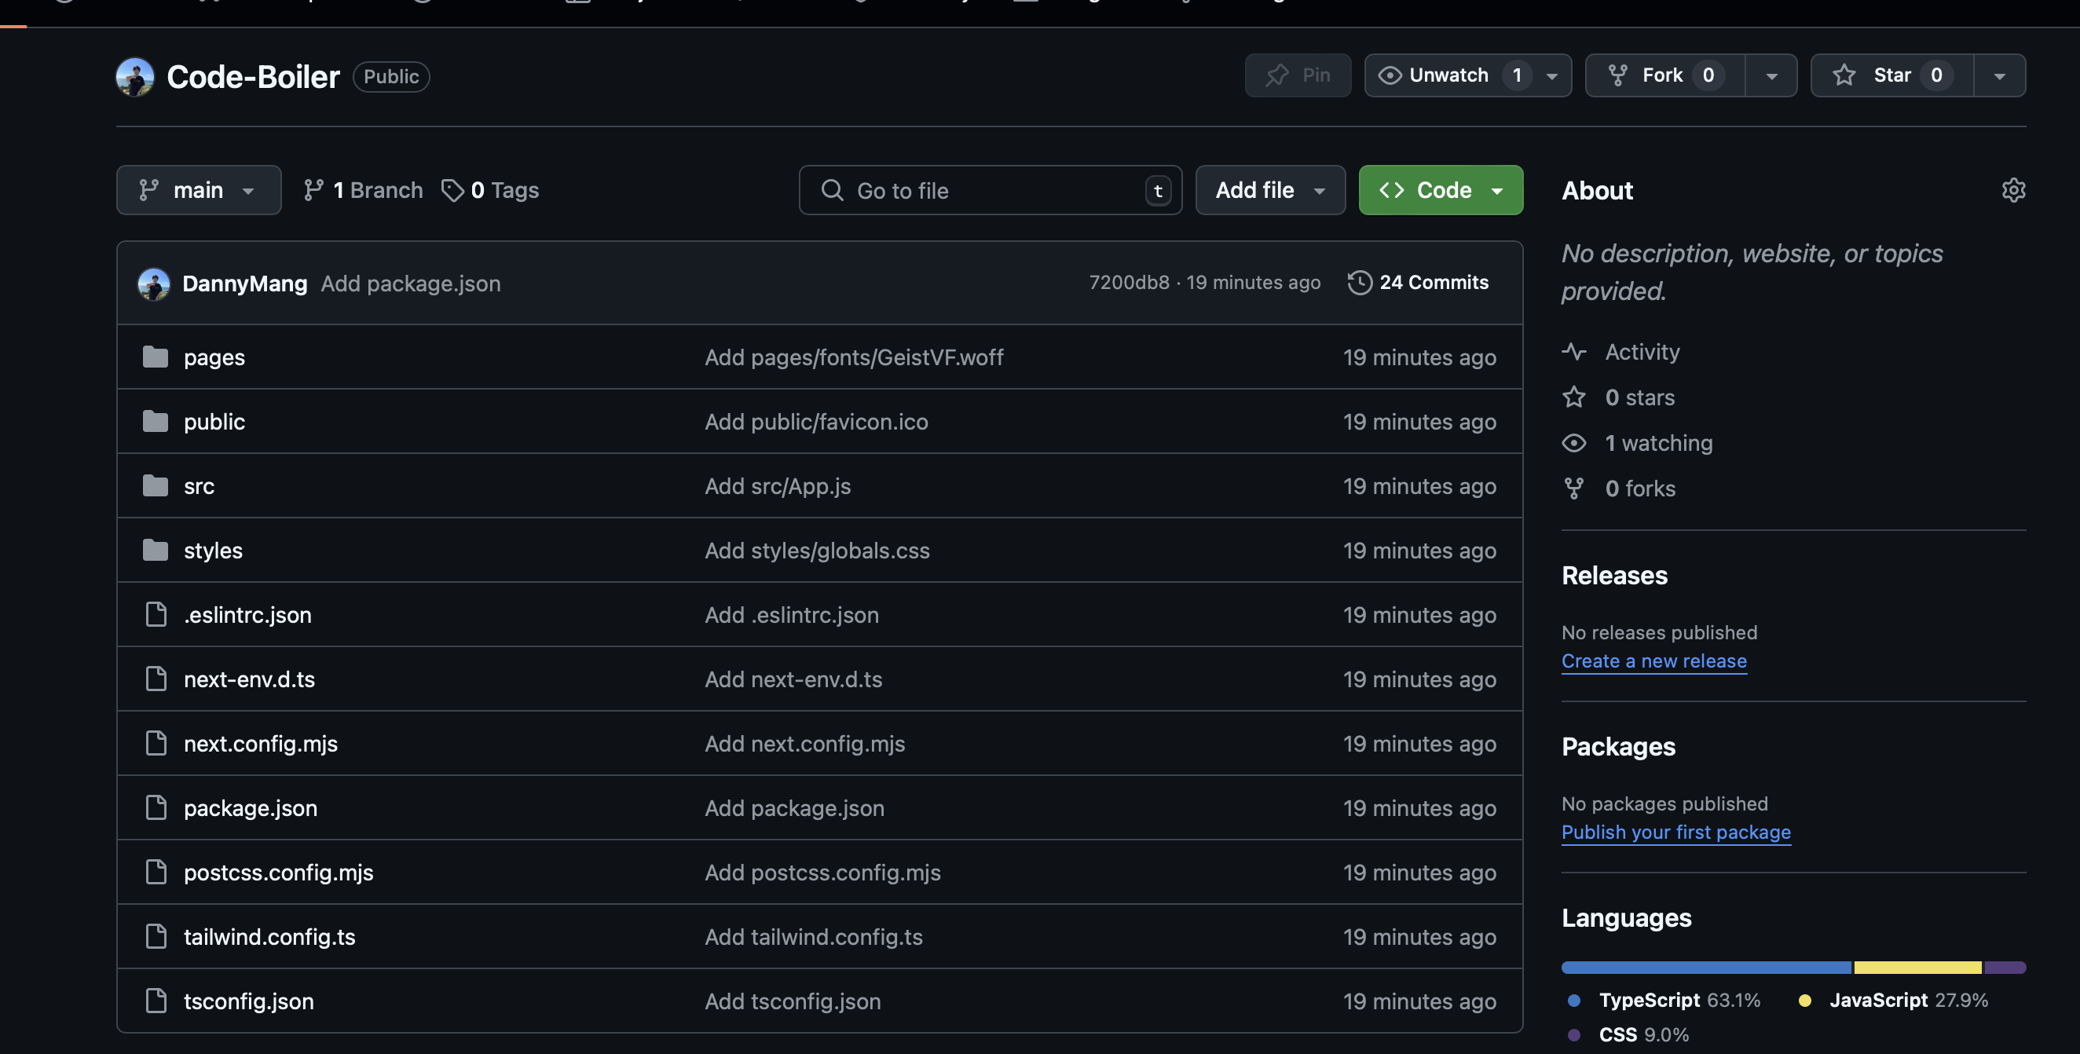Open the src folder
Viewport: 2080px width, 1054px height.
(x=199, y=486)
